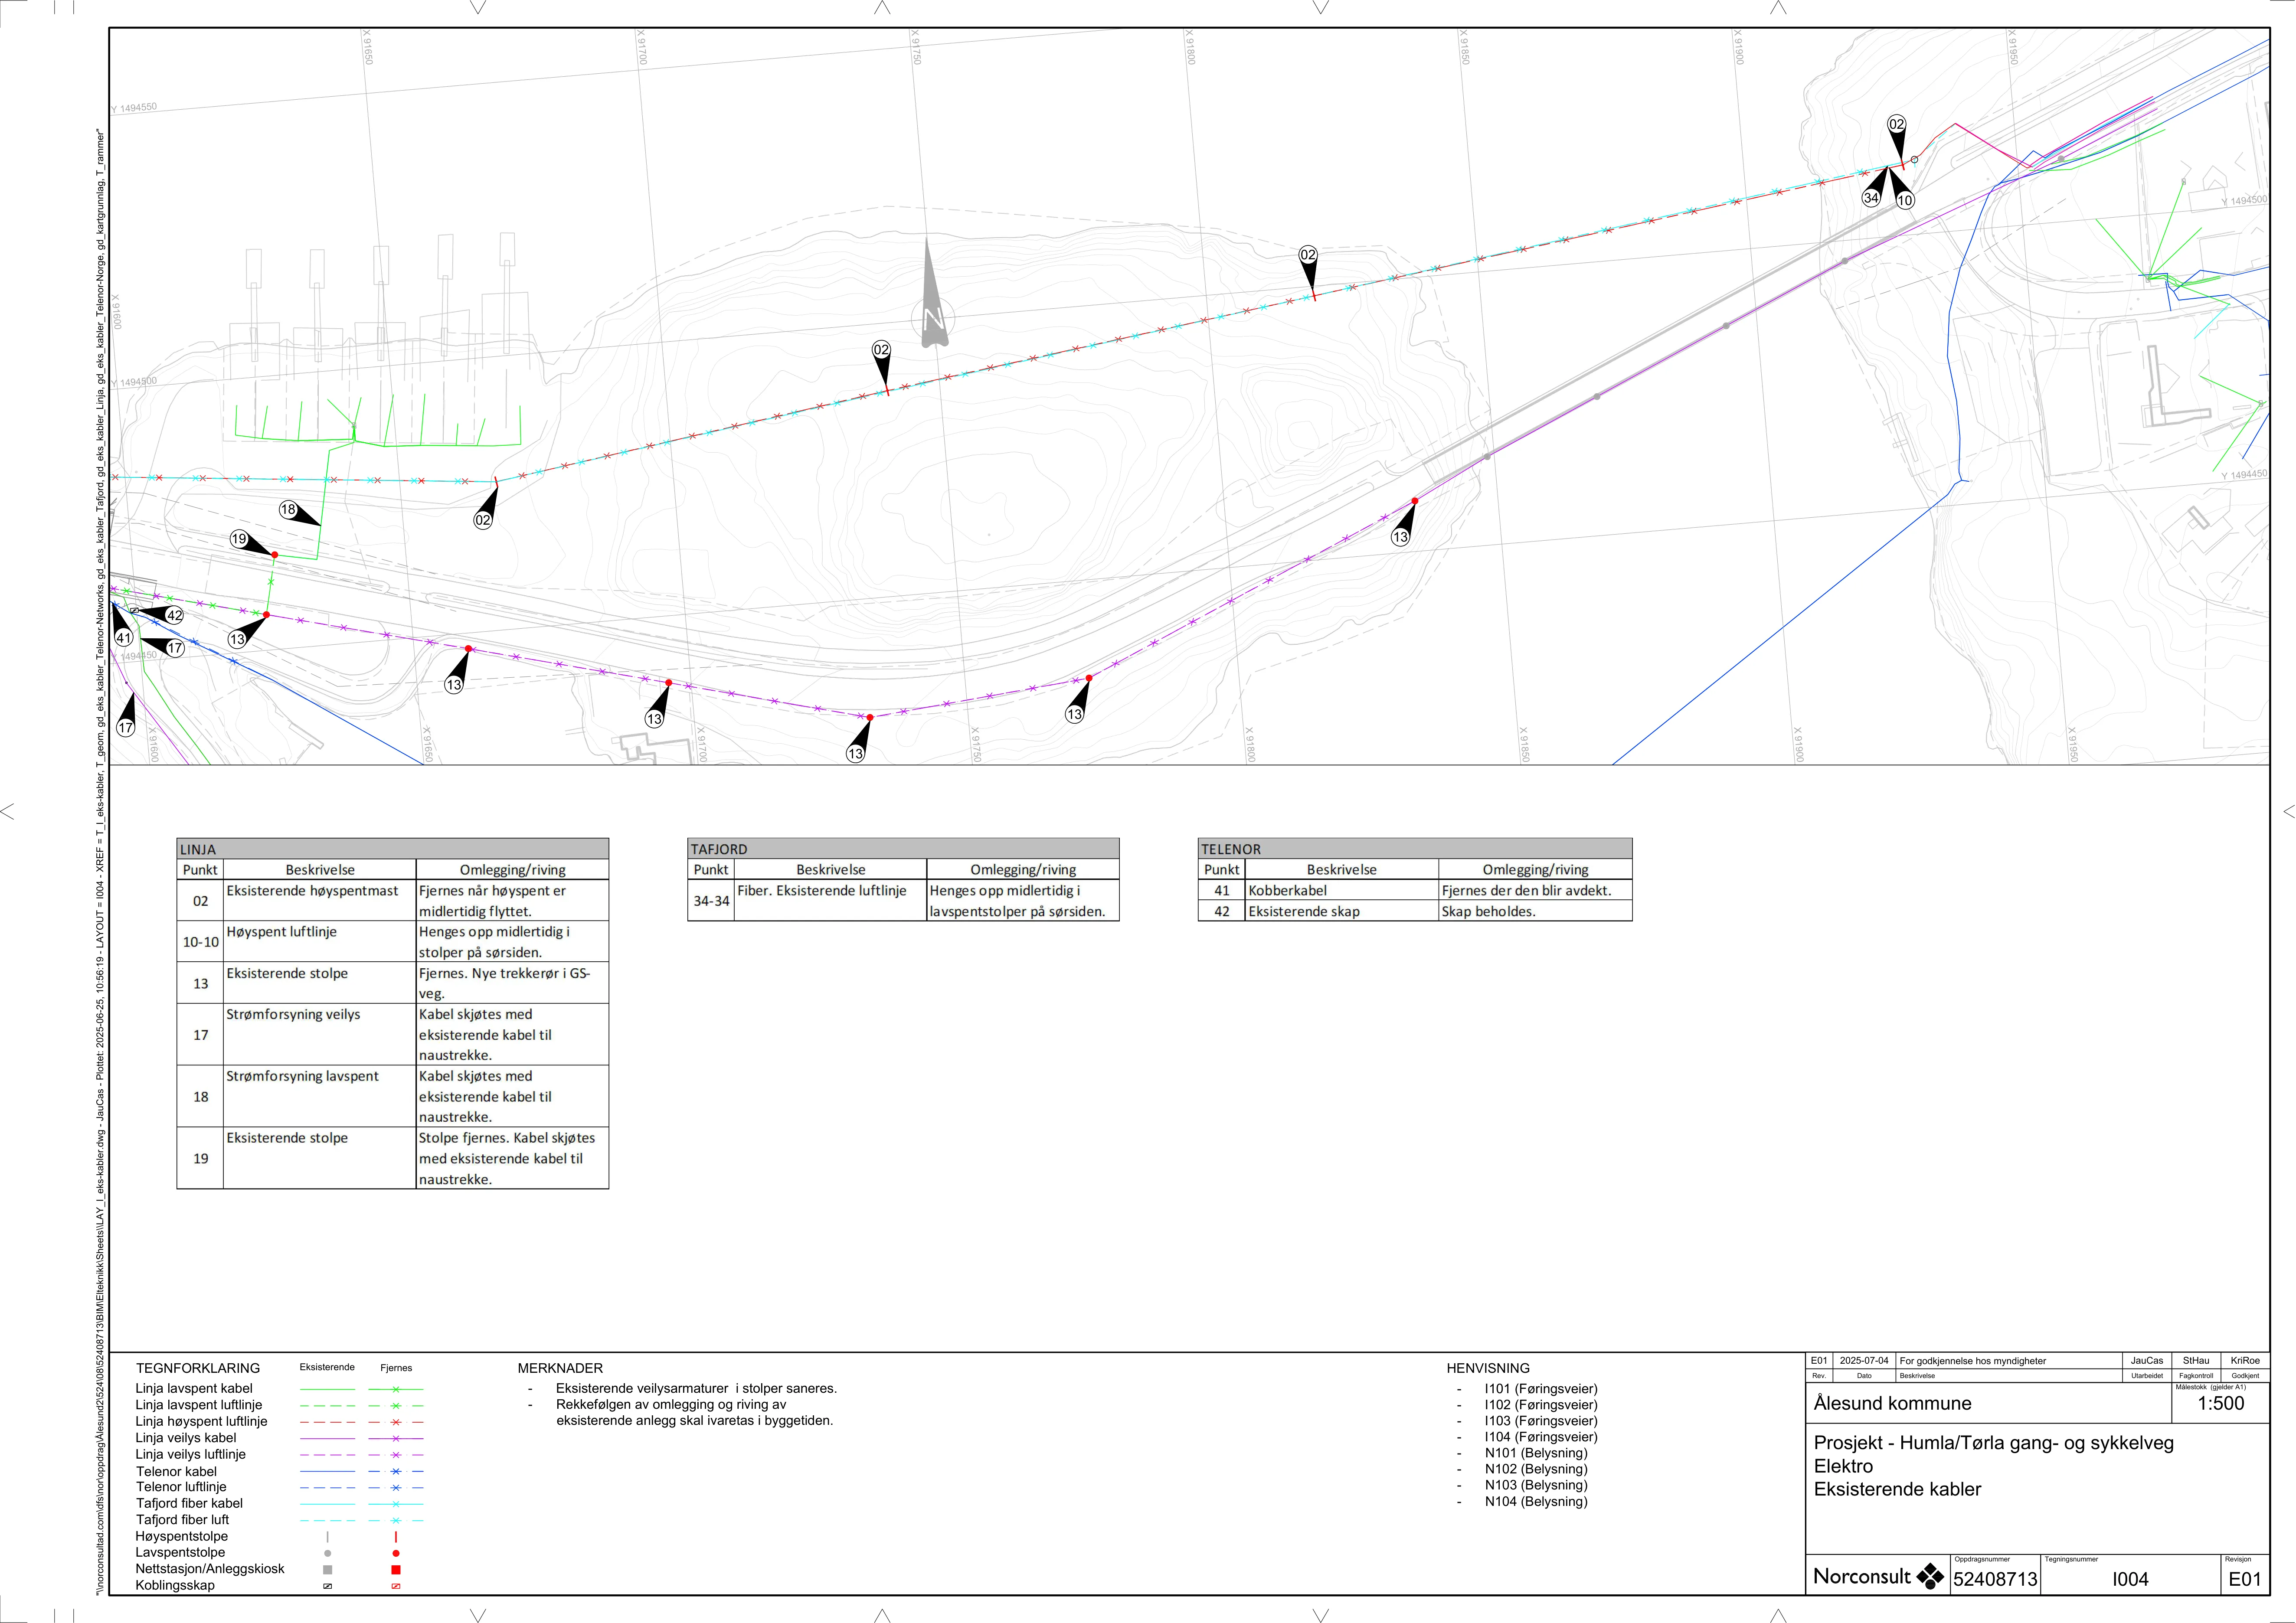The image size is (2296, 1623).
Task: Click the 'Eksisterende kabler' drawing title
Action: point(1897,1489)
